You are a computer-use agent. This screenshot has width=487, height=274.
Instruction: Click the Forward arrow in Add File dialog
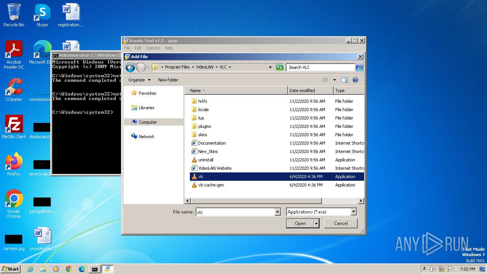tap(141, 67)
